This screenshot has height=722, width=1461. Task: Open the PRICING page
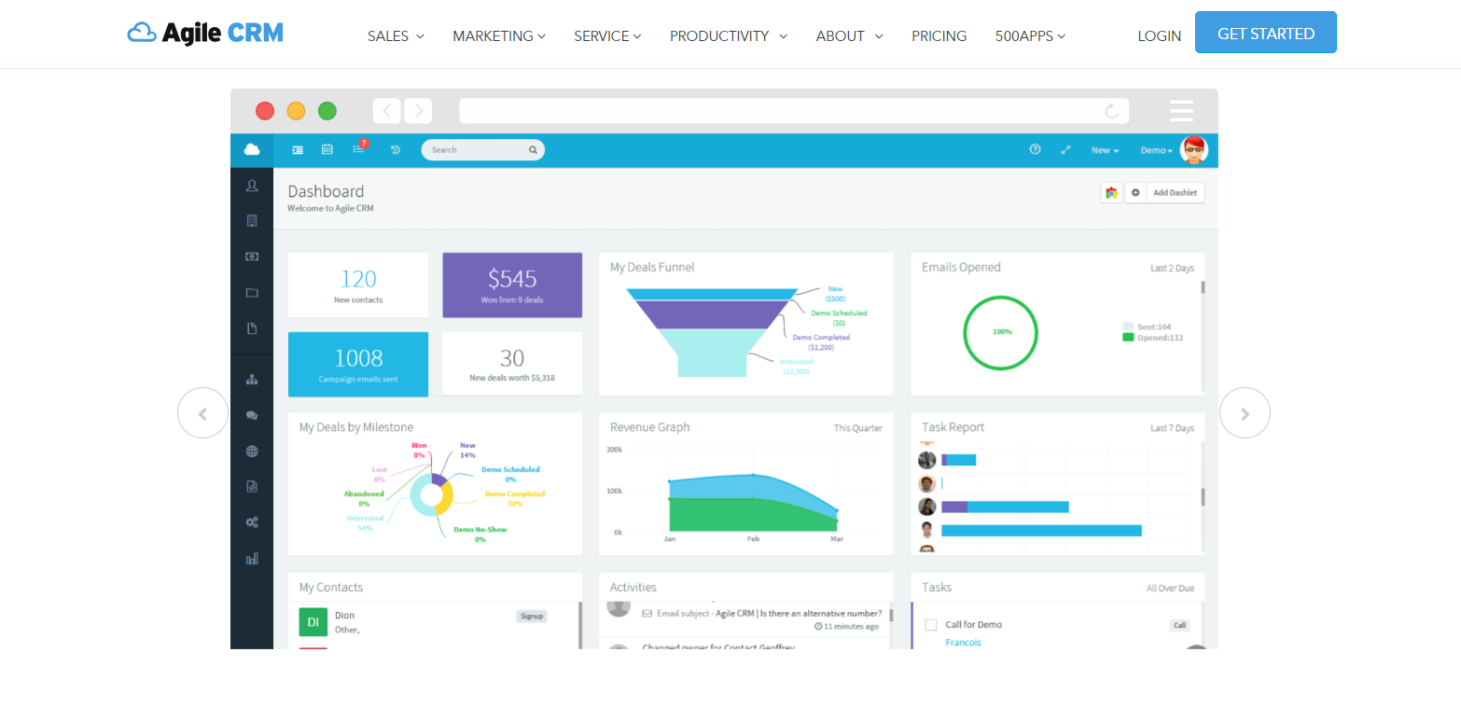tap(939, 35)
